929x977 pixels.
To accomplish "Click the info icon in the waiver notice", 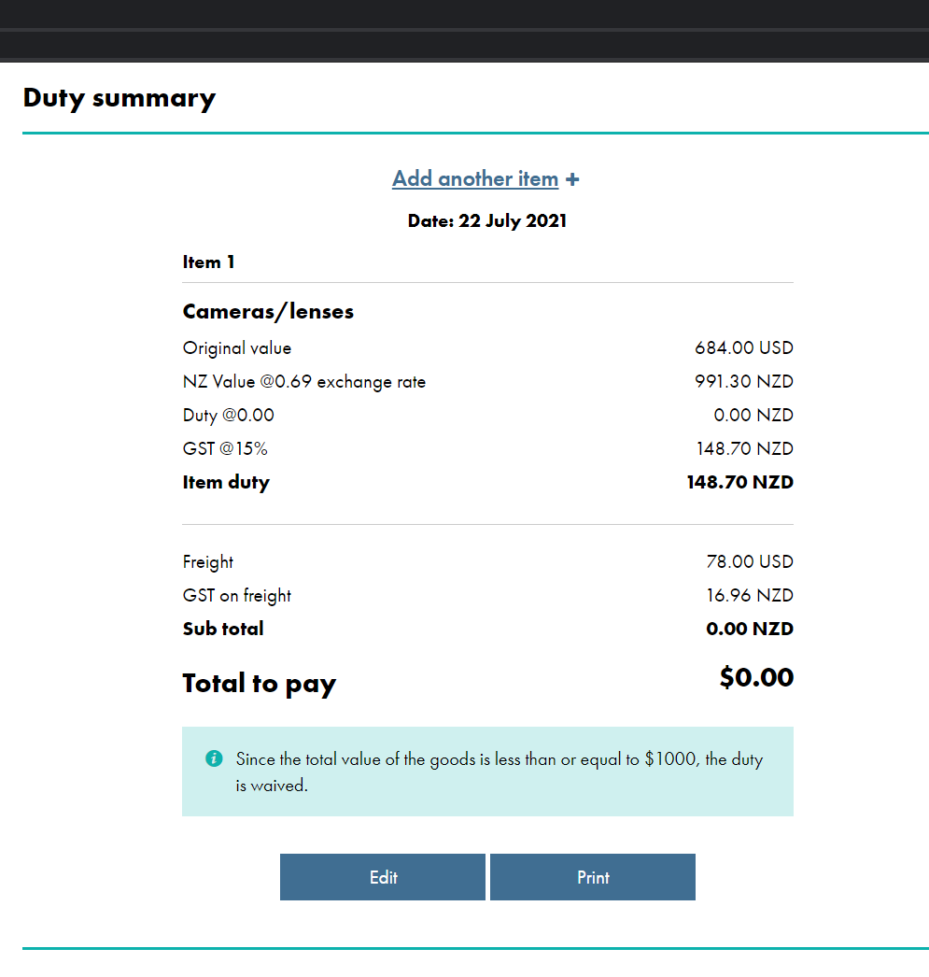I will click(214, 758).
